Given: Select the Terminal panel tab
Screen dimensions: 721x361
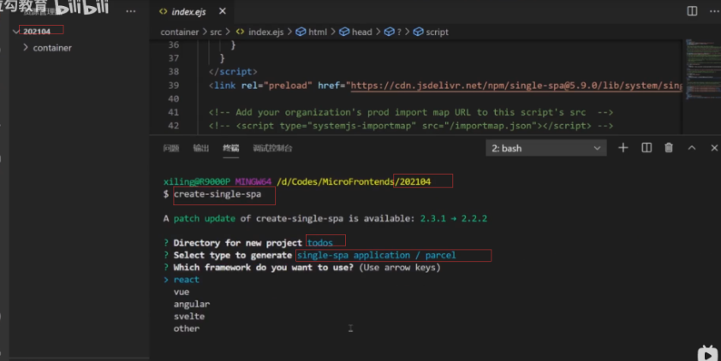Looking at the screenshot, I should pyautogui.click(x=231, y=148).
